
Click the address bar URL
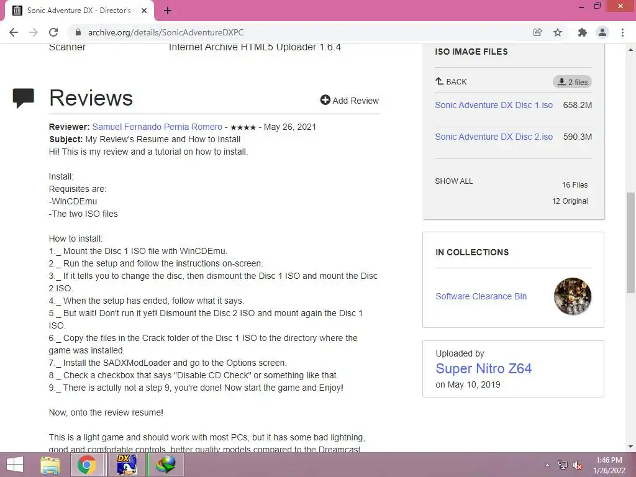[166, 32]
